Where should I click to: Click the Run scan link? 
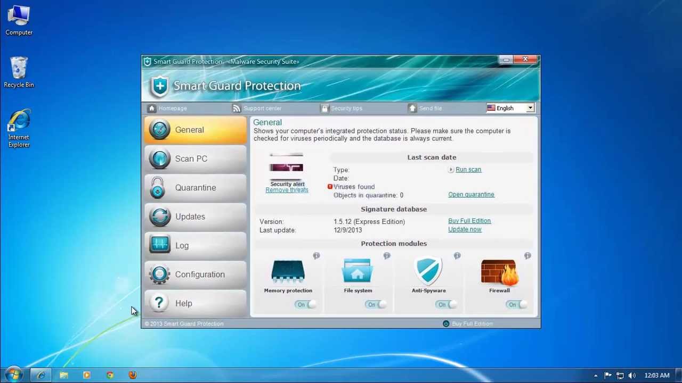coord(468,170)
